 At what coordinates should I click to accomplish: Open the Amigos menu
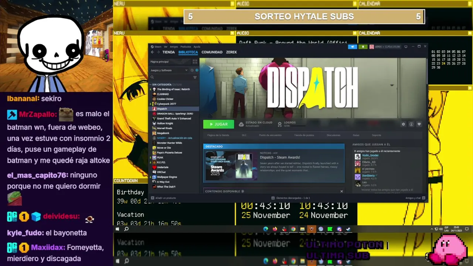pyautogui.click(x=174, y=47)
